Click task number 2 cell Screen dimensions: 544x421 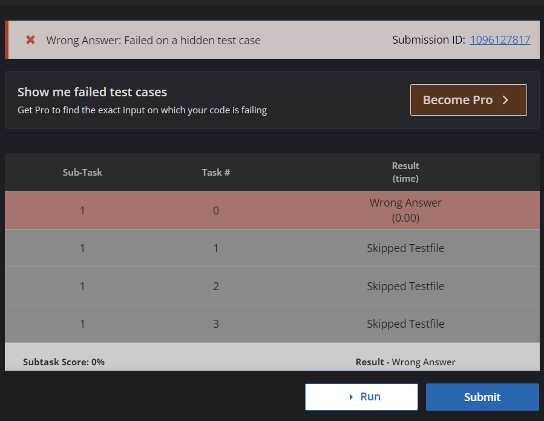[x=216, y=287]
